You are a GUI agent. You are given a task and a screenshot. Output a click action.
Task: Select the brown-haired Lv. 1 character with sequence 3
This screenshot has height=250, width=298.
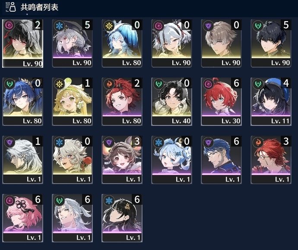click(122, 160)
